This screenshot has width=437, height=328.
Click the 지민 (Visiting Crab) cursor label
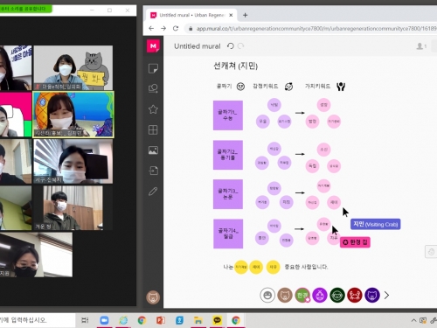click(x=376, y=224)
